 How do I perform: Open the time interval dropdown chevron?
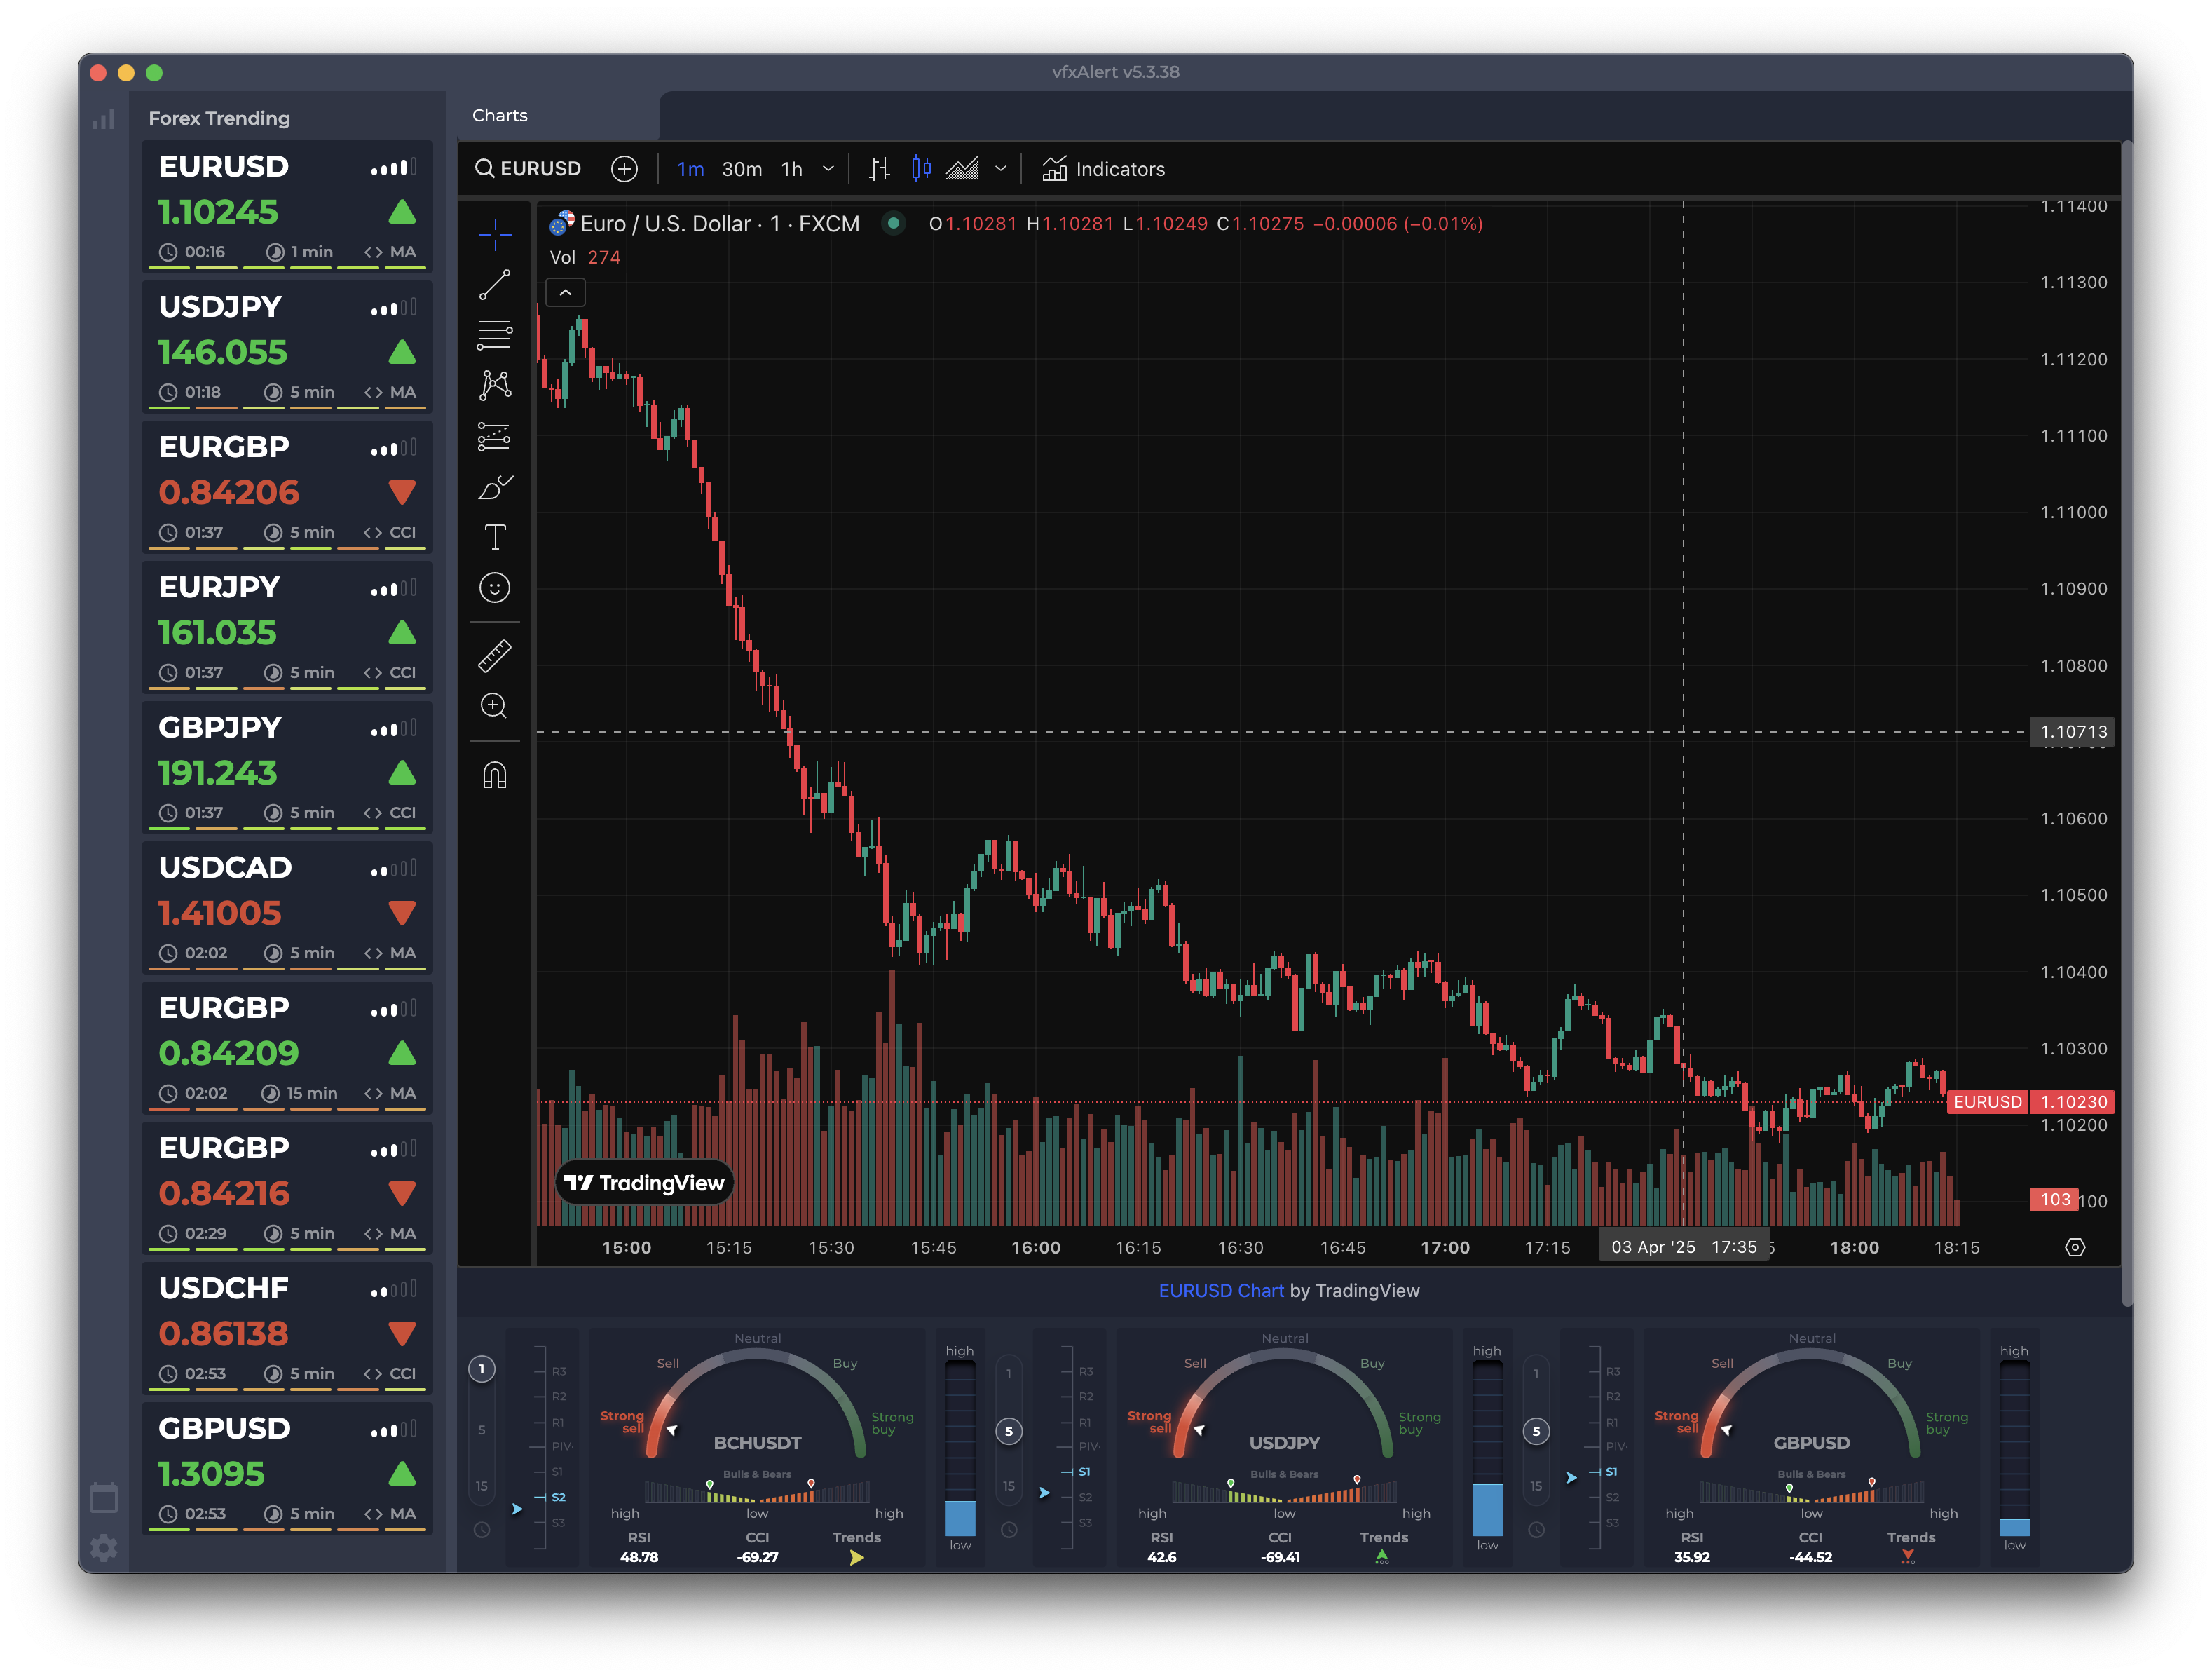click(828, 169)
